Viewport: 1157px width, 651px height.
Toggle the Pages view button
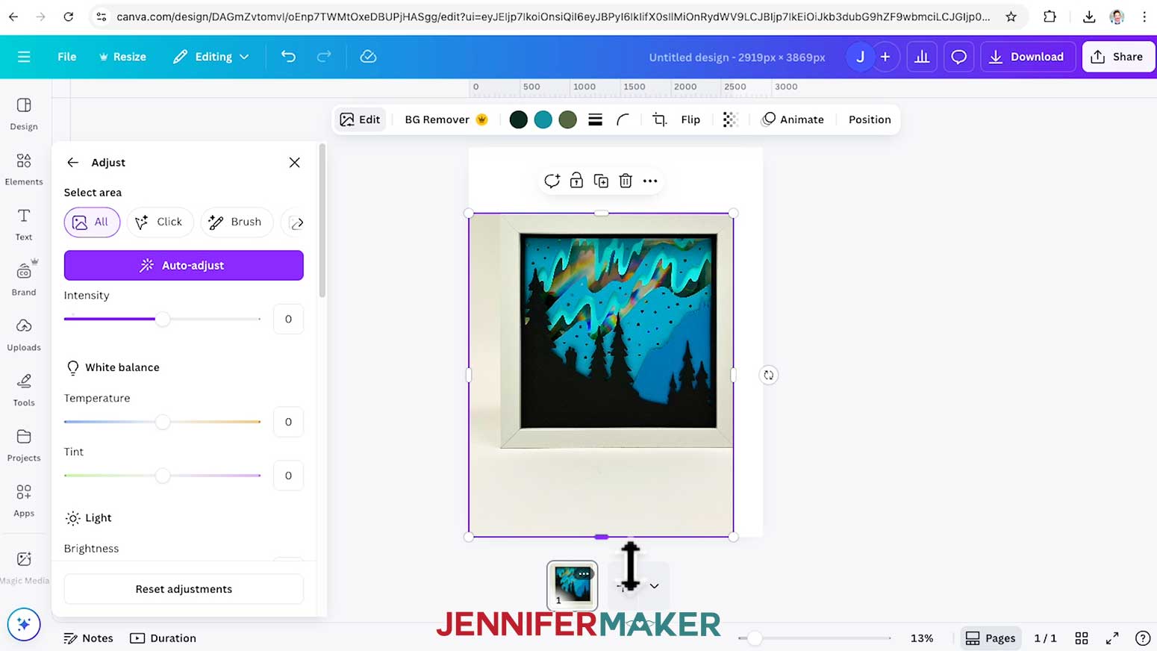(991, 638)
